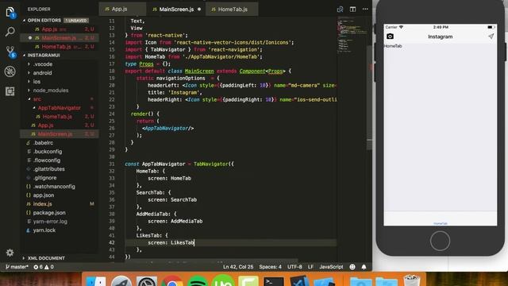
Task: Click Ln 42, Col 25 in status bar
Action: click(238, 267)
